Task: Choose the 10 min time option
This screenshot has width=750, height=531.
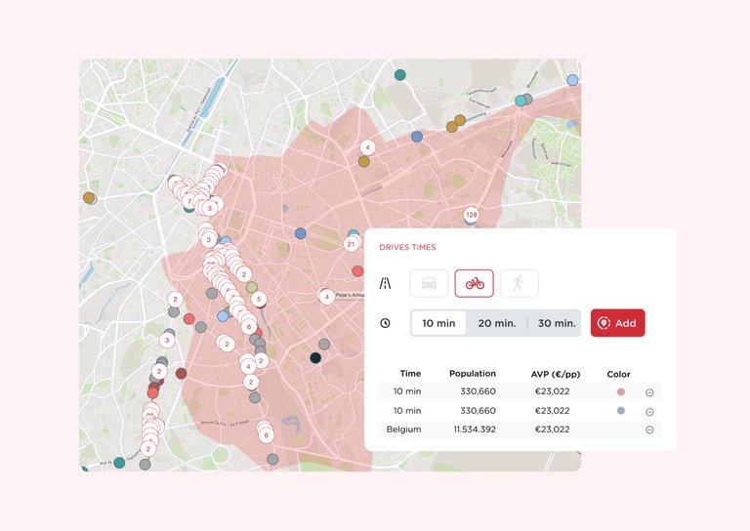Action: pyautogui.click(x=438, y=323)
